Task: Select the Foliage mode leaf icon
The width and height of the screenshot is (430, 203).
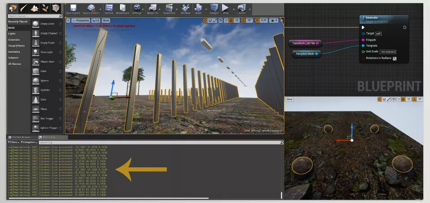Action: [x=45, y=8]
